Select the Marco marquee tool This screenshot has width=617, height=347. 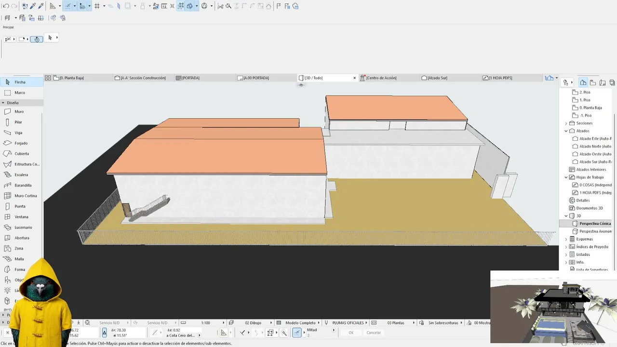(x=22, y=93)
